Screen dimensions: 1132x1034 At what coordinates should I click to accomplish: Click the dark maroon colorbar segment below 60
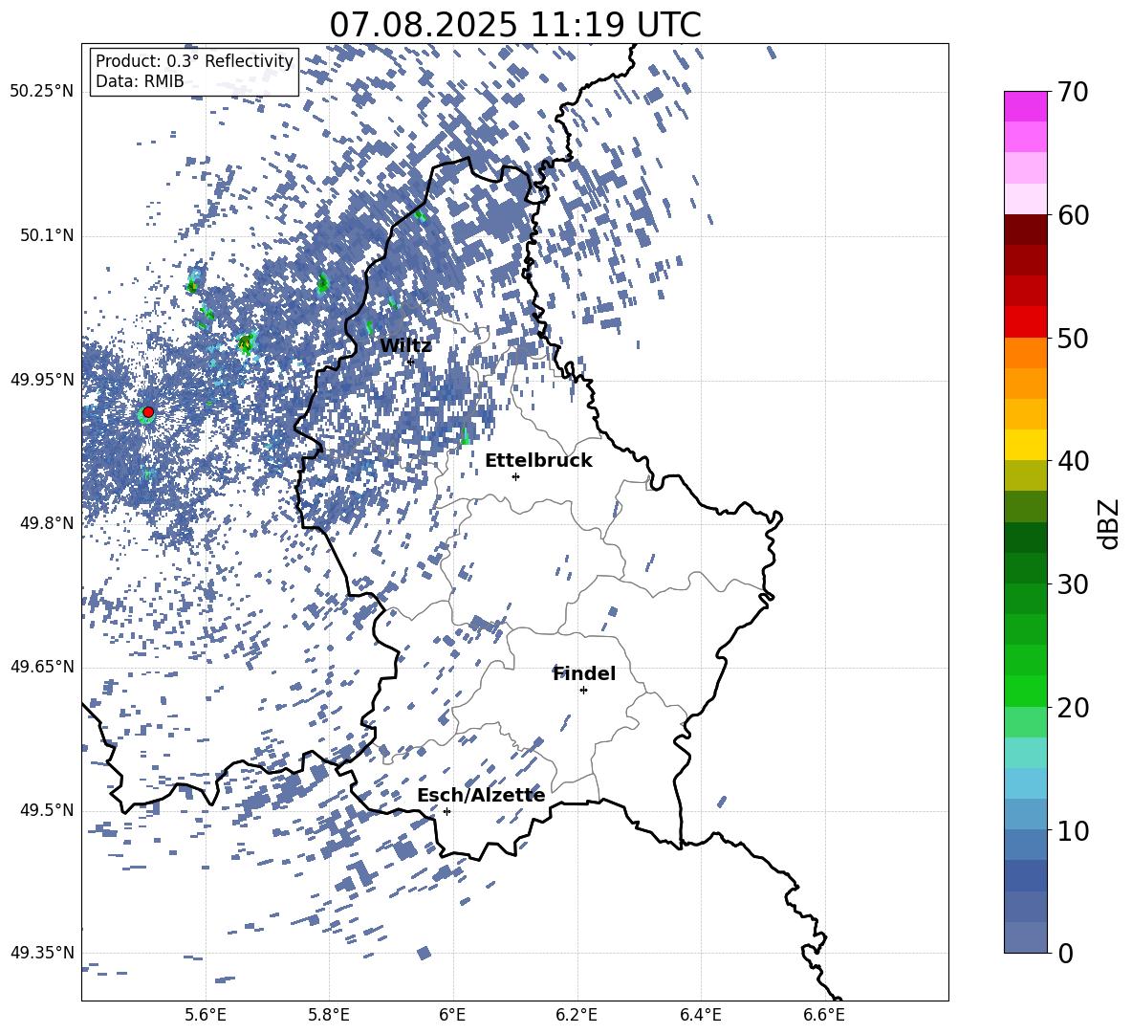(x=1025, y=230)
